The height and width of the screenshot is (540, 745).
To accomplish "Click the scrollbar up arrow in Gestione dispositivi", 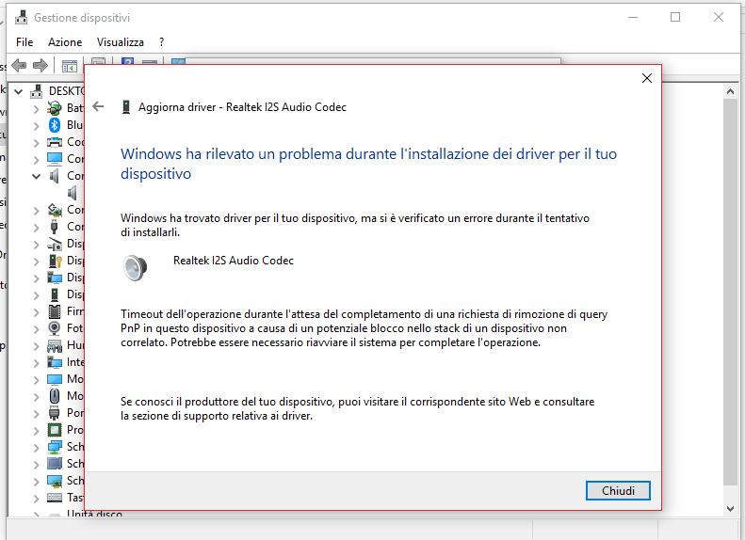I will tap(730, 91).
